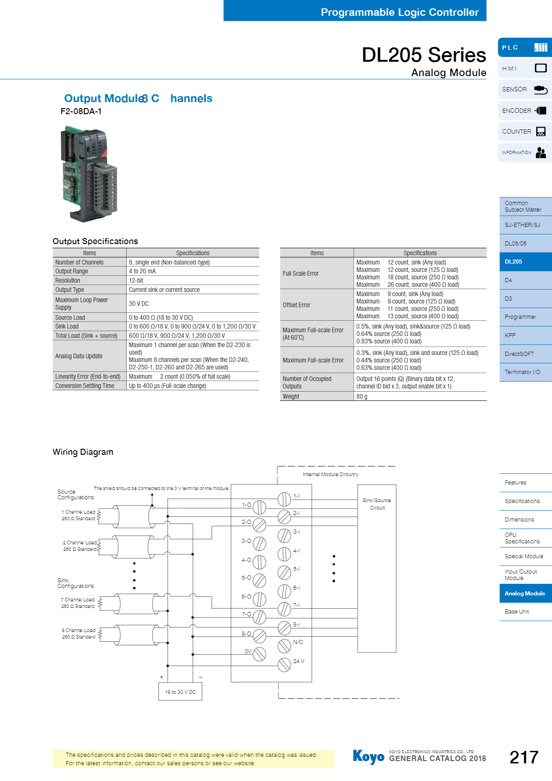Viewport: 552px width, 781px height.
Task: Click the 24 V terminal screw
Action: tap(284, 664)
